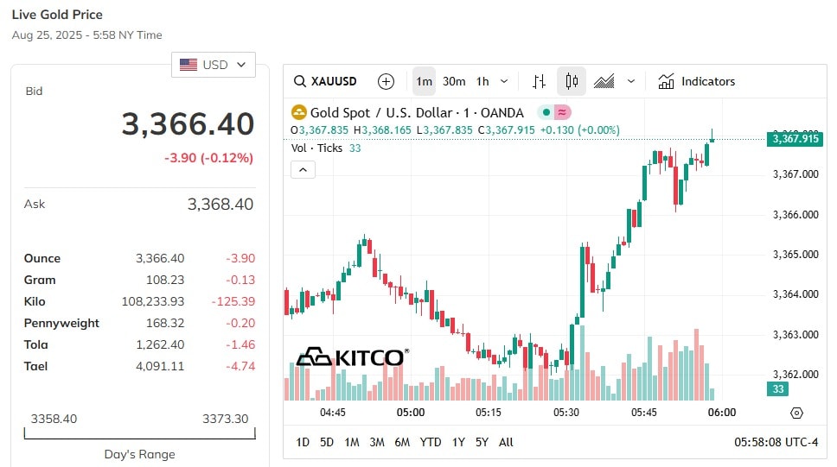Image resolution: width=837 pixels, height=467 pixels.
Task: Select the 30m interval
Action: [454, 81]
